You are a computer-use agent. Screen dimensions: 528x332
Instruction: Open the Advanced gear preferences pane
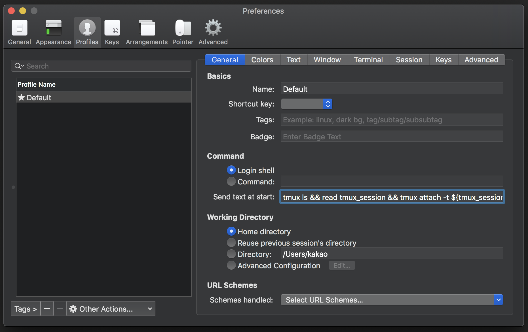(213, 28)
